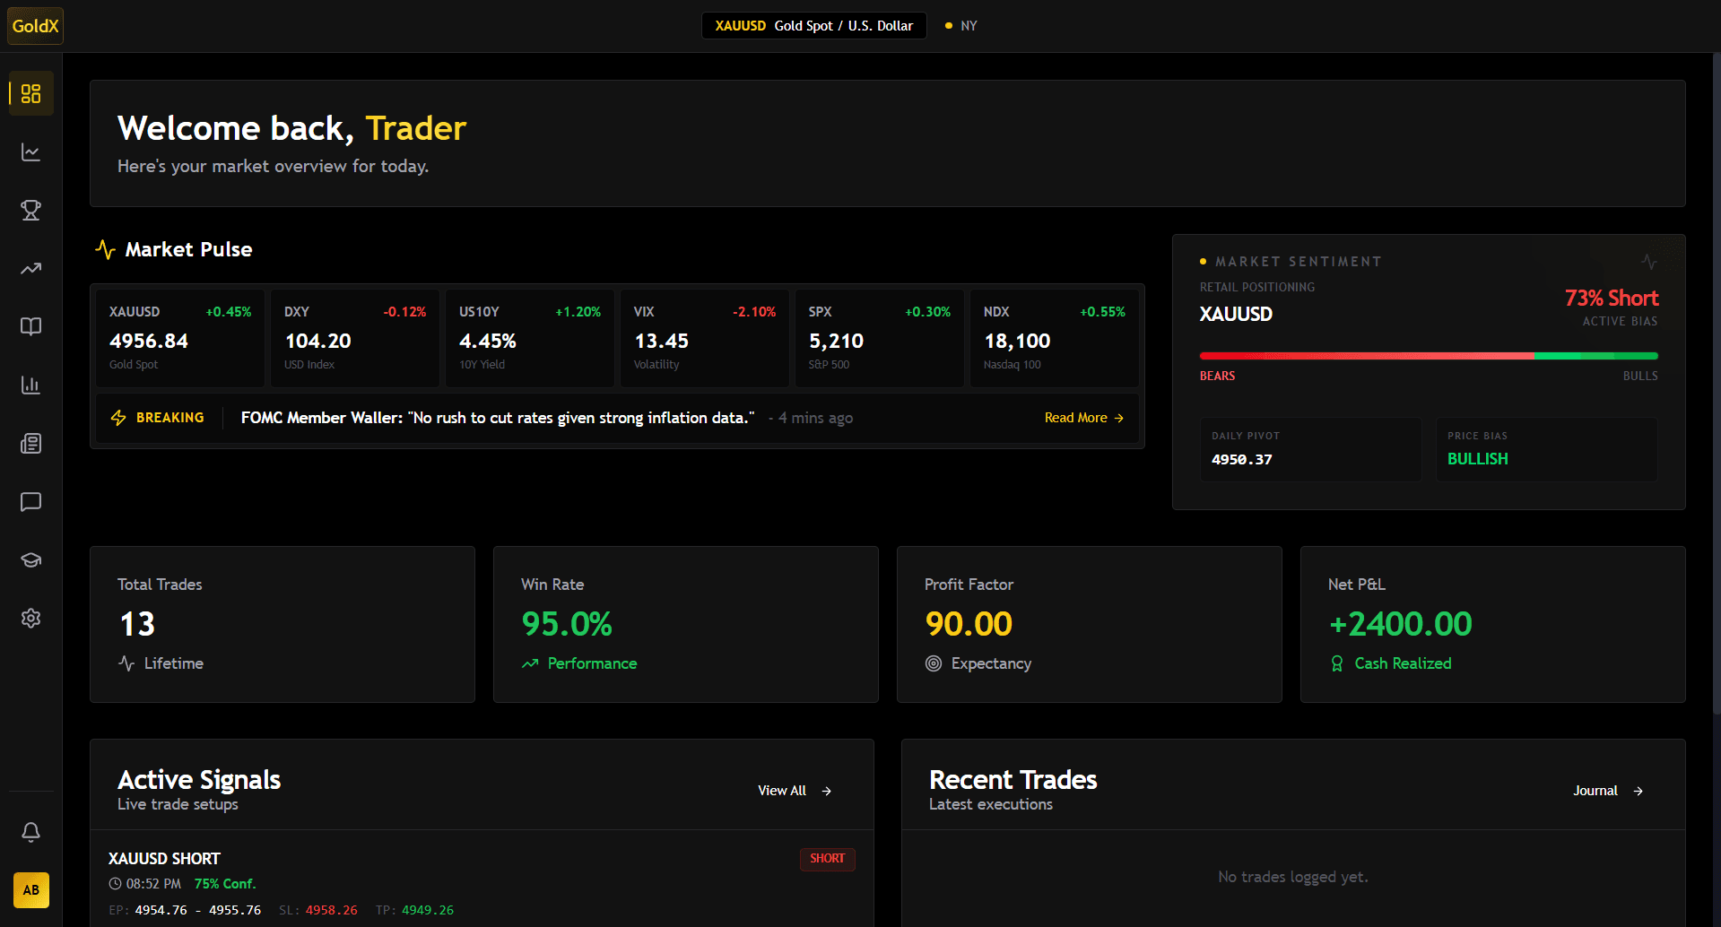Click the SHORT badge on XAUUSD signal
The image size is (1721, 927).
[826, 858]
